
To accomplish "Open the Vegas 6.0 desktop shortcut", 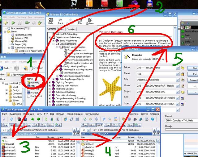I will pyautogui.click(x=89, y=5).
